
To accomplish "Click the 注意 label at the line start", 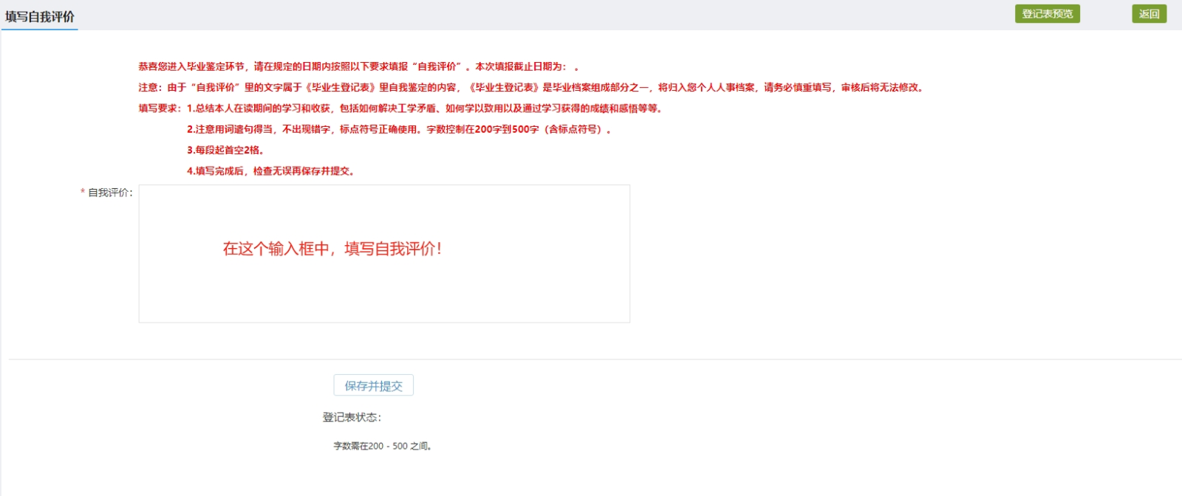I will (149, 87).
